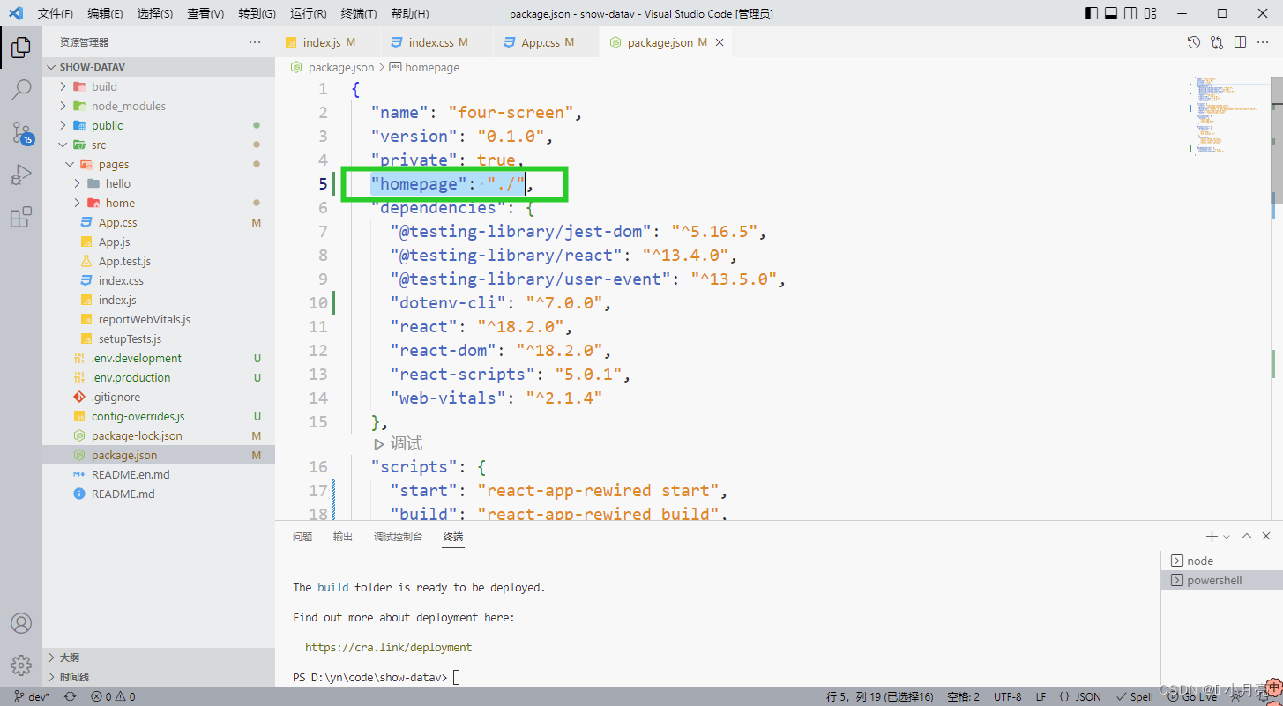Open the Explorer view in activity bar
Image resolution: width=1283 pixels, height=706 pixels.
[21, 48]
